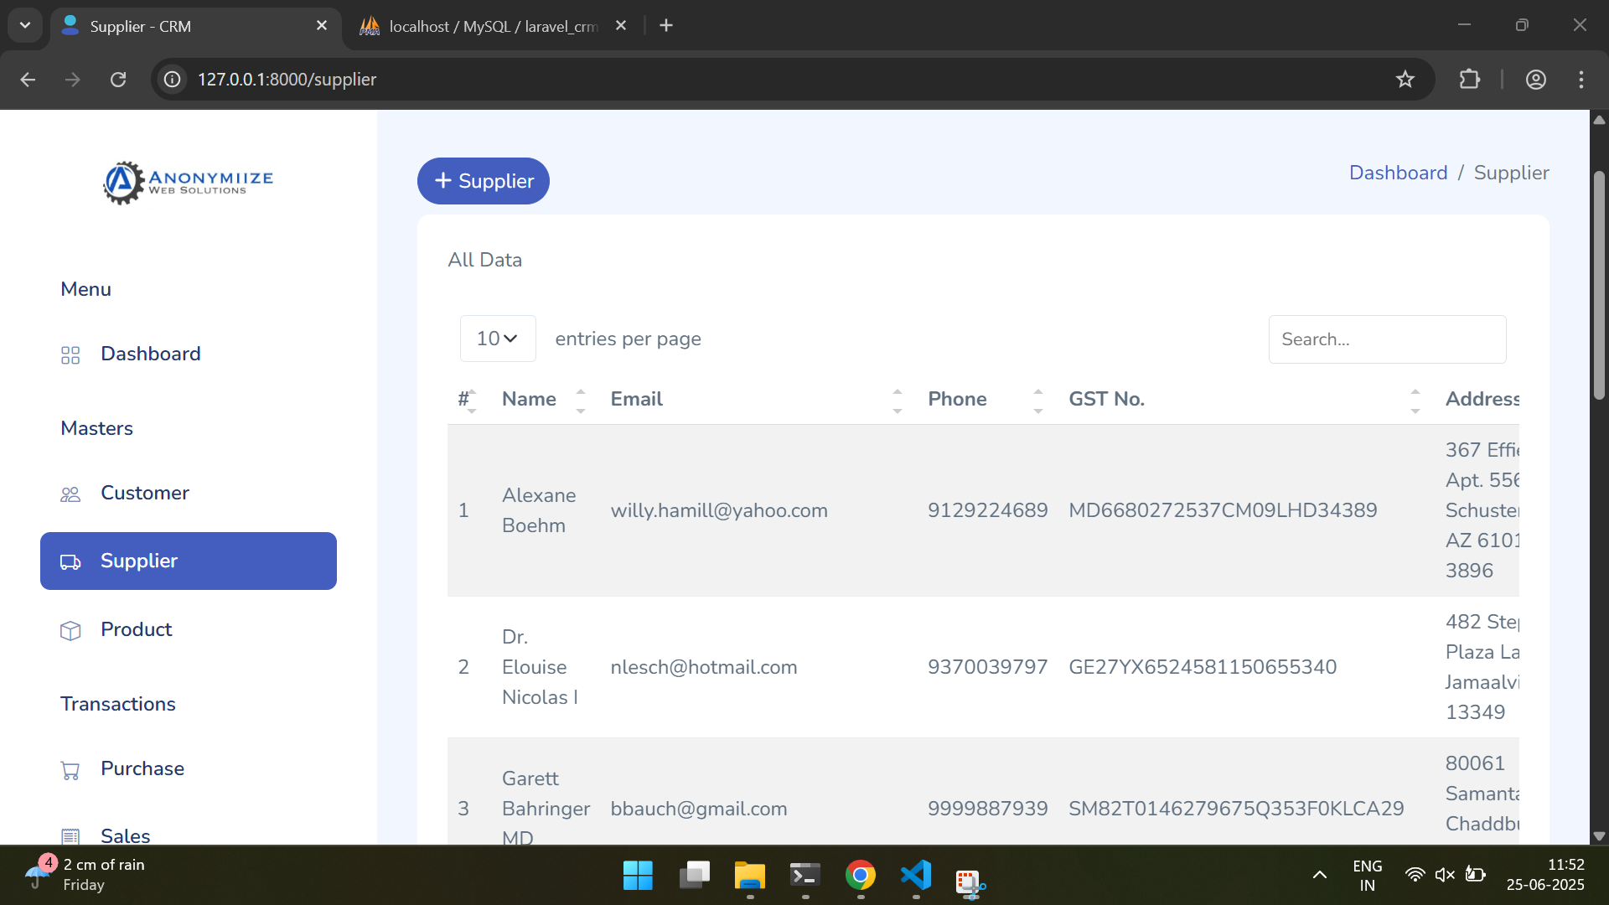1609x905 pixels.
Task: Click the name Dr. Elouise Nicolas I
Action: click(540, 668)
